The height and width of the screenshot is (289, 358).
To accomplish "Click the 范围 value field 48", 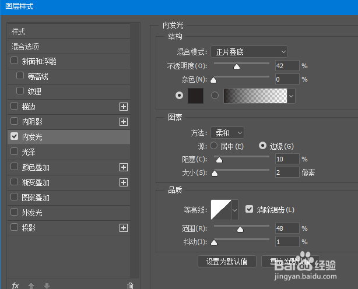I will (x=287, y=228).
